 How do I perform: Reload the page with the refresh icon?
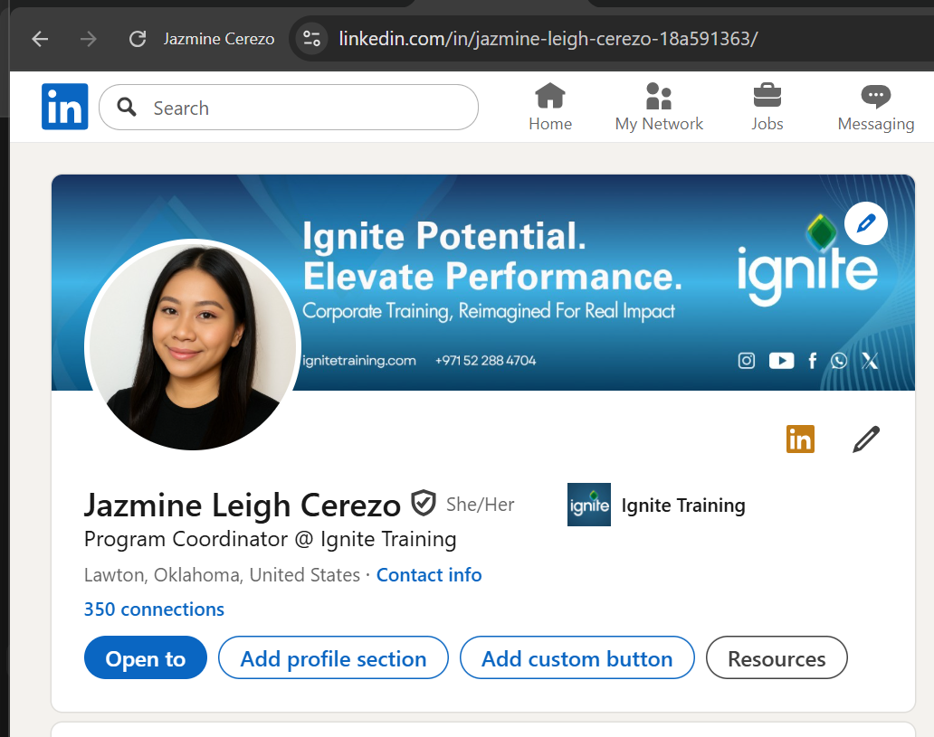tap(138, 39)
